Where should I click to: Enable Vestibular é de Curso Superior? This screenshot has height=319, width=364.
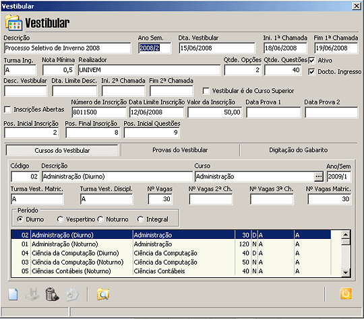[206, 91]
